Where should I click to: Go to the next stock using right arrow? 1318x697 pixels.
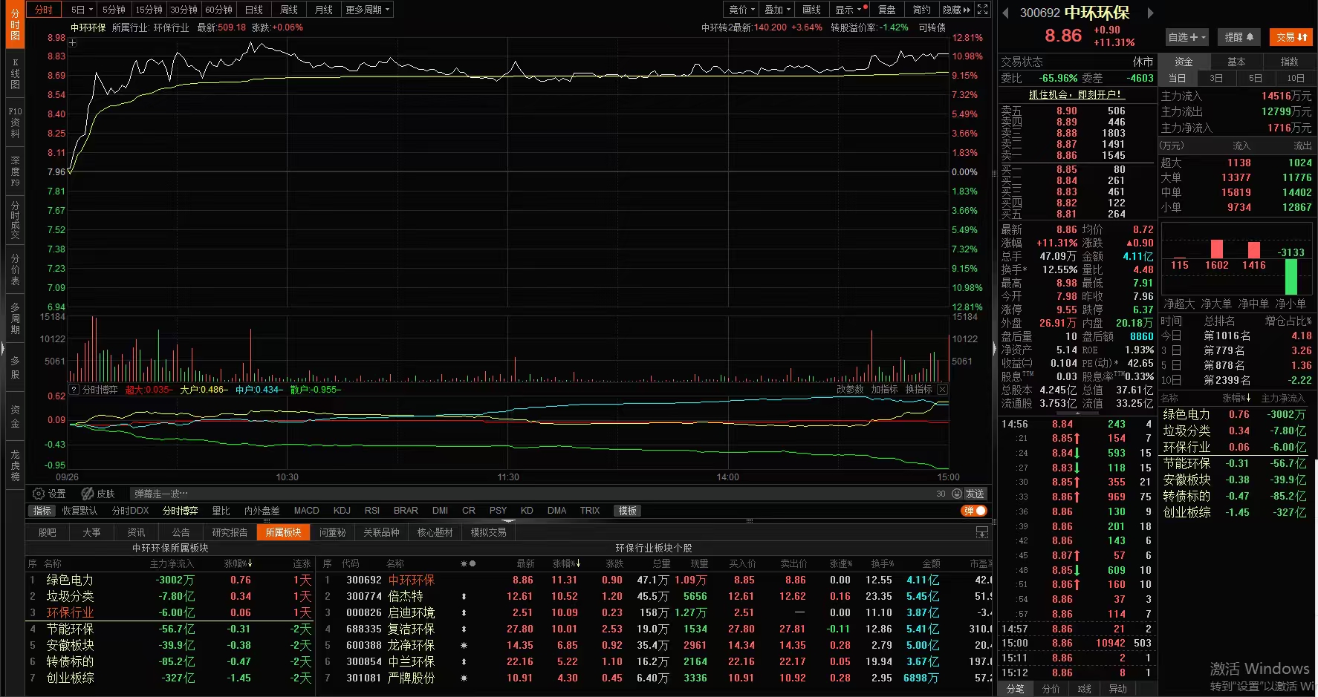(x=1150, y=13)
